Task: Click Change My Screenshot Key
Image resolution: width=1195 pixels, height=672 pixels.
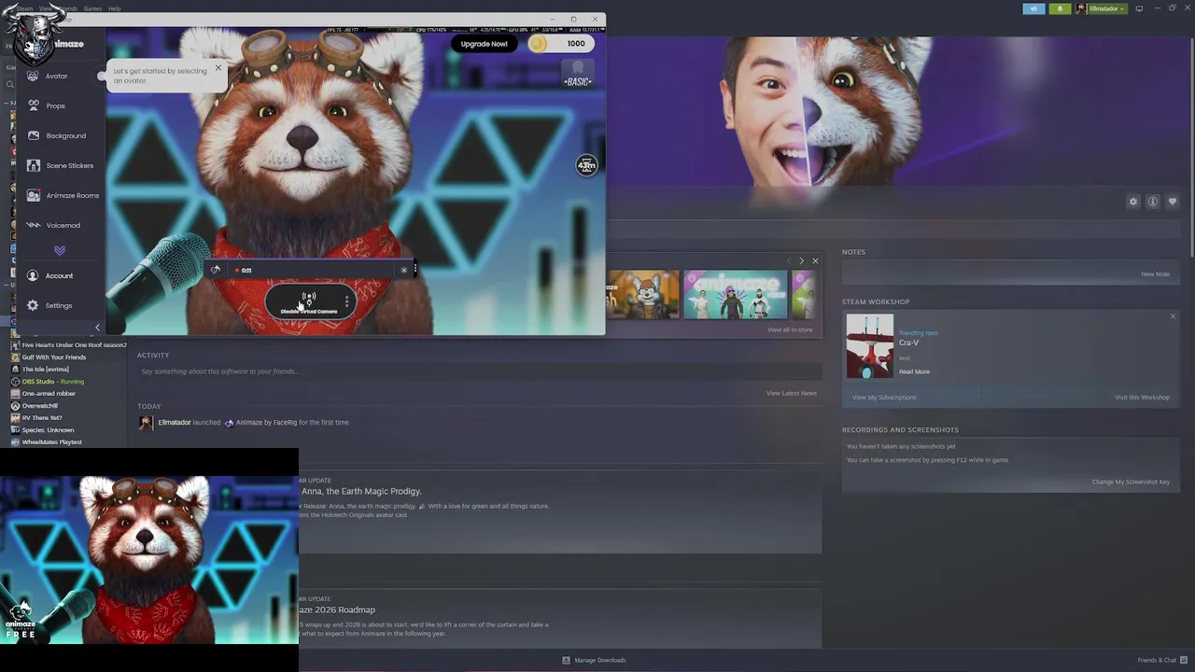Action: coord(1131,482)
